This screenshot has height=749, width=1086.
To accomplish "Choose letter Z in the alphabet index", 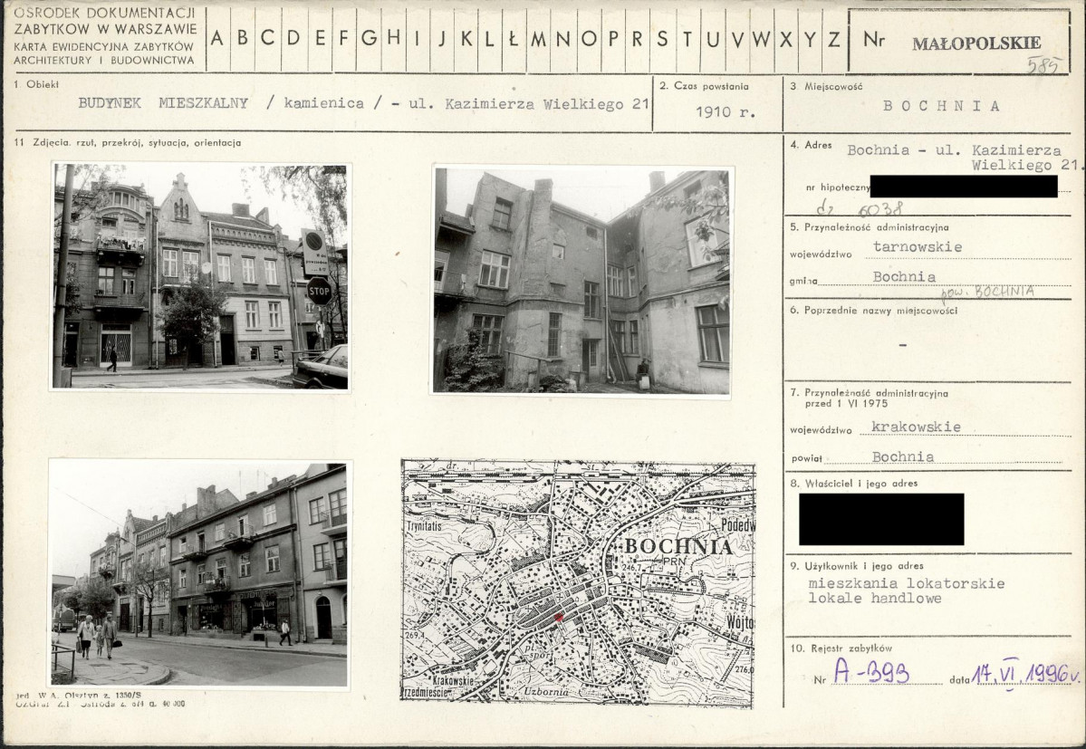I will click(x=833, y=38).
